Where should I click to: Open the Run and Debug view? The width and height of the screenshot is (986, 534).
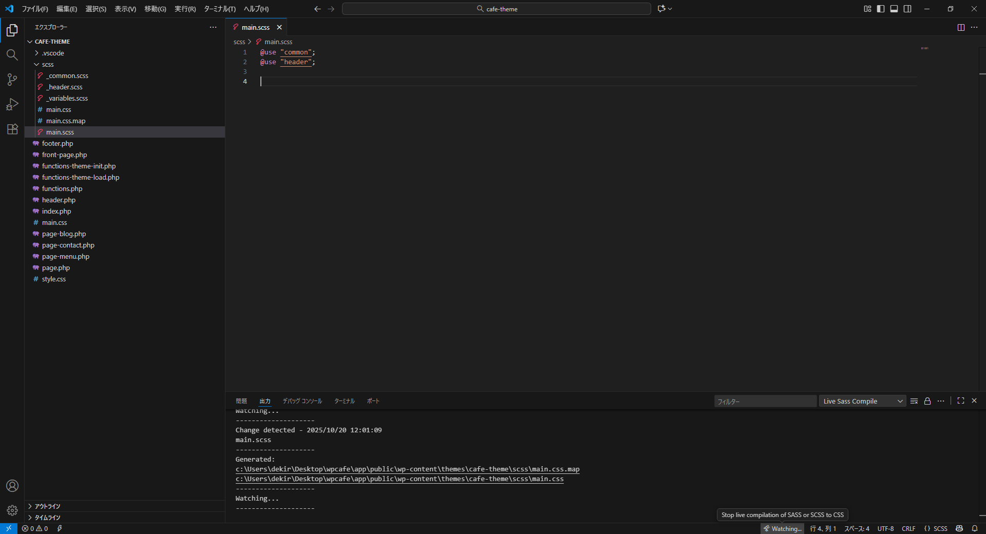point(12,104)
